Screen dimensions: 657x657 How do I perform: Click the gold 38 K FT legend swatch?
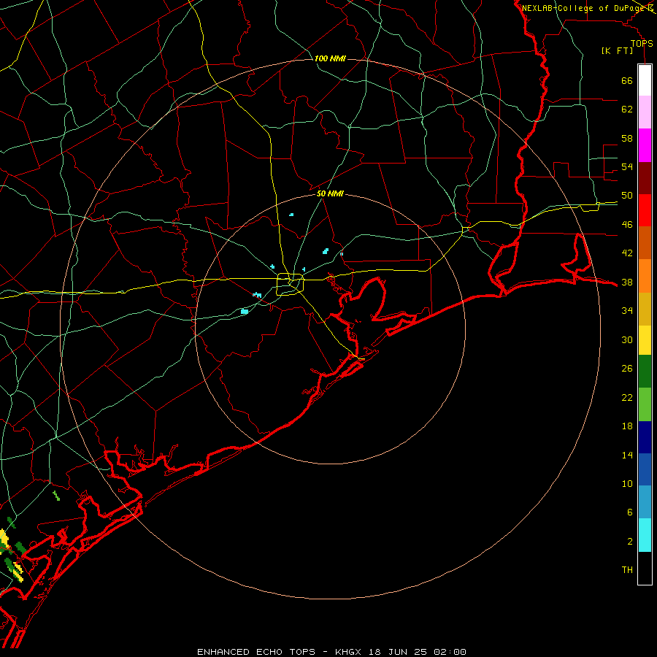coord(645,308)
